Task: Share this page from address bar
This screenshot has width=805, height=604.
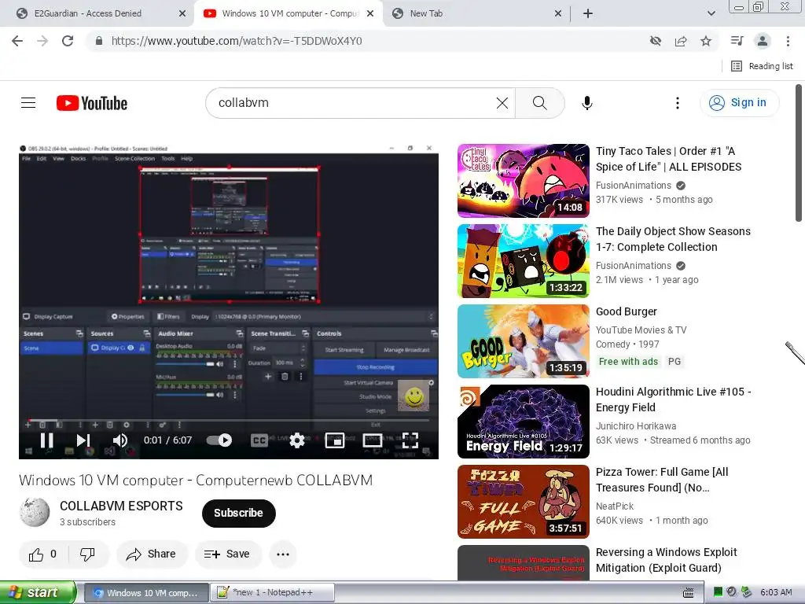Action: (x=681, y=41)
